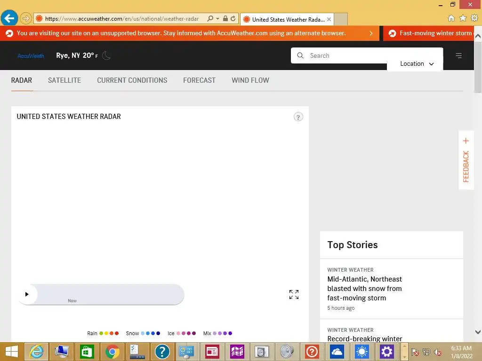Screen dimensions: 482x361
Task: Open Internet Explorer from the taskbar
Action: 36,352
